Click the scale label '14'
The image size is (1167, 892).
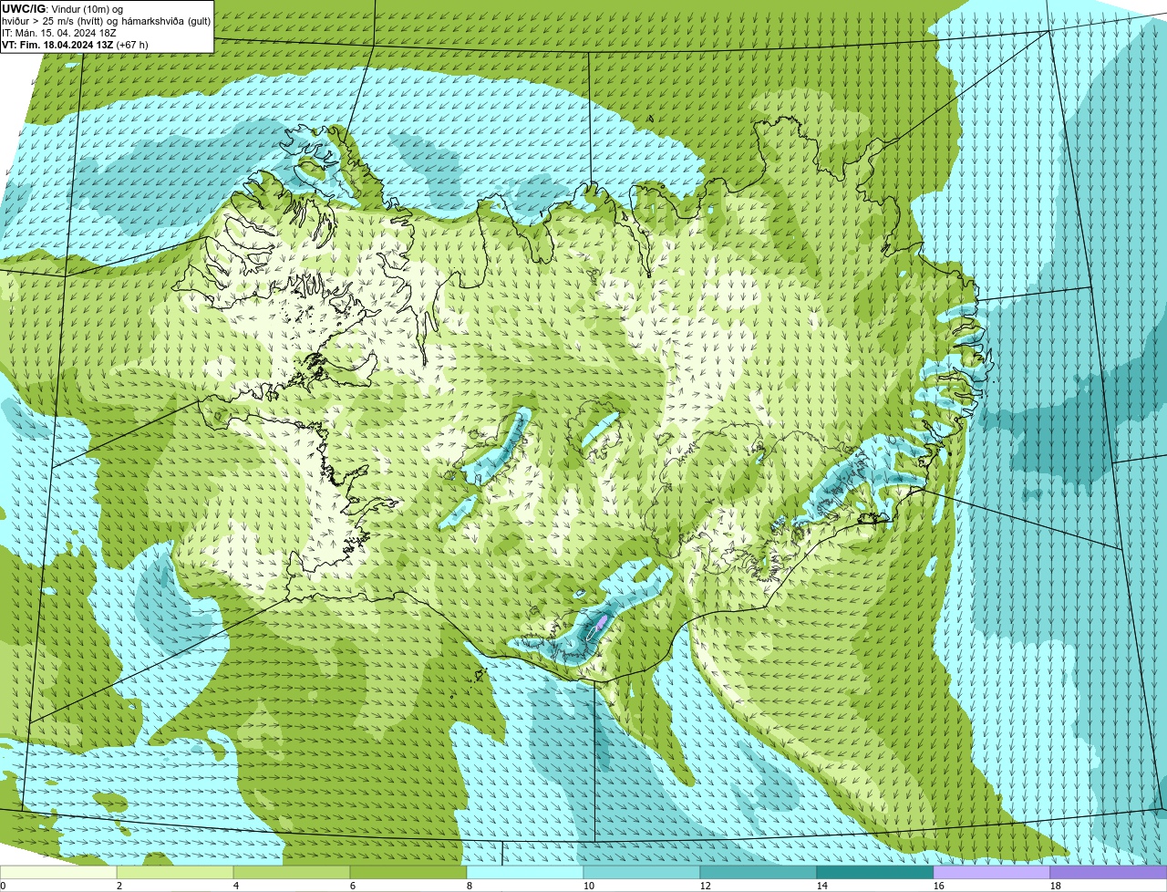pyautogui.click(x=822, y=886)
